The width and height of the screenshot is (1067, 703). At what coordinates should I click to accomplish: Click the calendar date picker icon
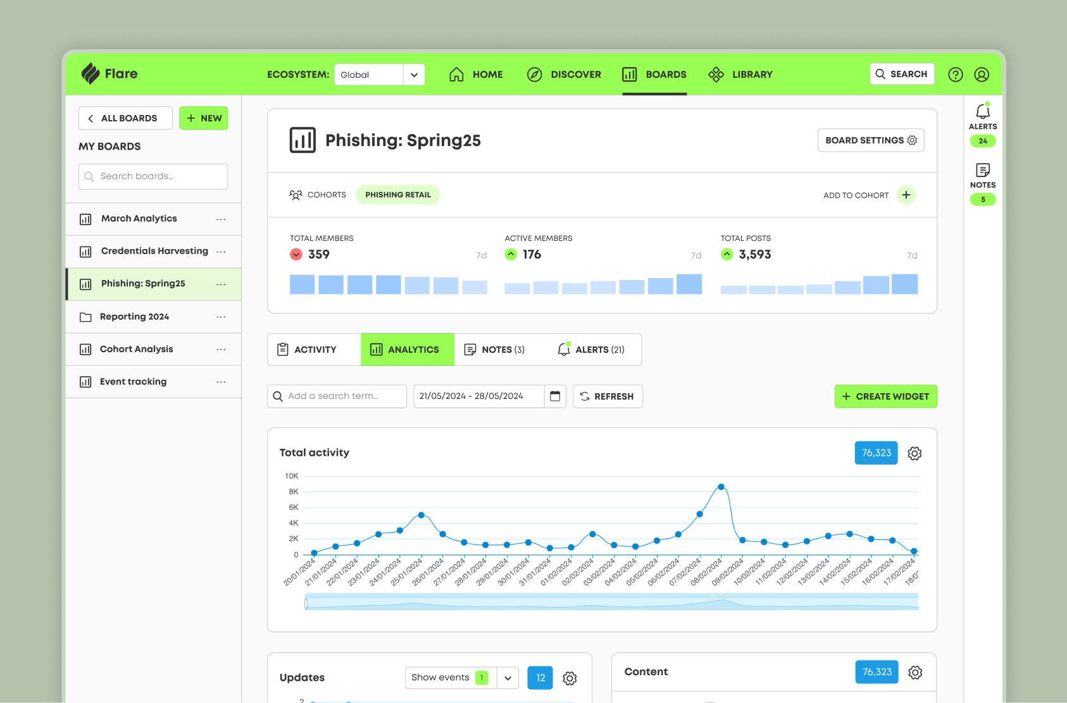[555, 396]
